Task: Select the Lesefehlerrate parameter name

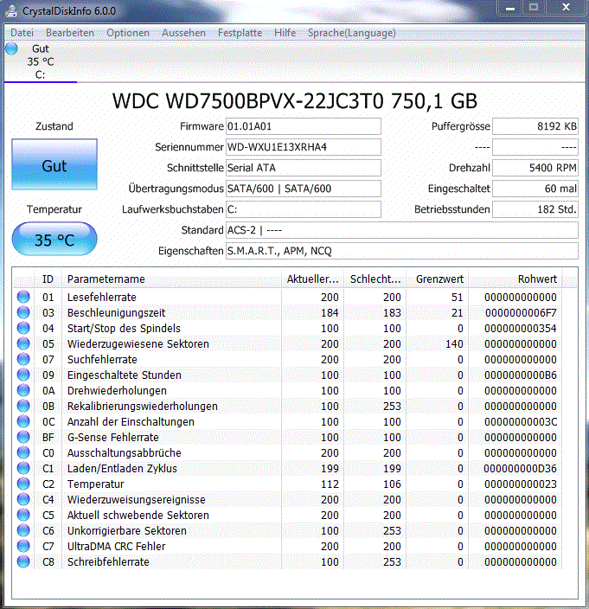Action: [102, 297]
